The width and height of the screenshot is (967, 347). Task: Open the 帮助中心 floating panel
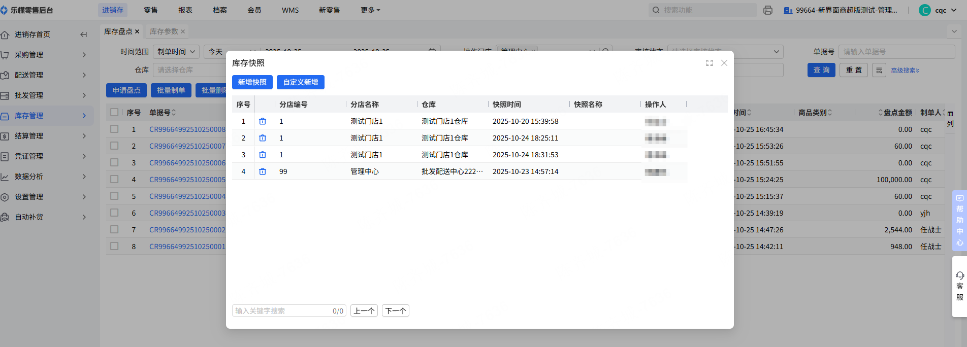point(959,220)
